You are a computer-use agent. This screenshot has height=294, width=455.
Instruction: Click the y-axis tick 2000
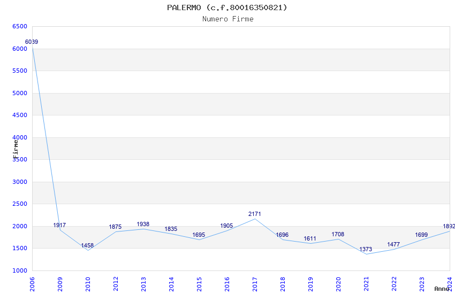20,226
